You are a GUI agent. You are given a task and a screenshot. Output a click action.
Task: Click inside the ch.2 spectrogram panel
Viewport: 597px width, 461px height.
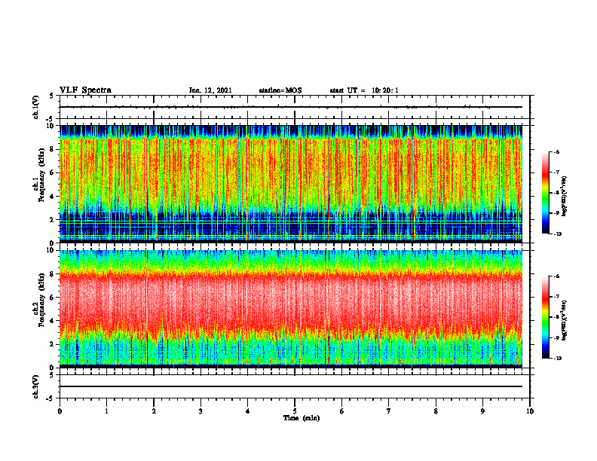pyautogui.click(x=291, y=309)
